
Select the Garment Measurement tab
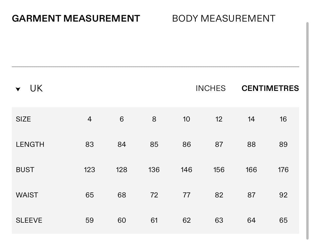pyautogui.click(x=76, y=19)
